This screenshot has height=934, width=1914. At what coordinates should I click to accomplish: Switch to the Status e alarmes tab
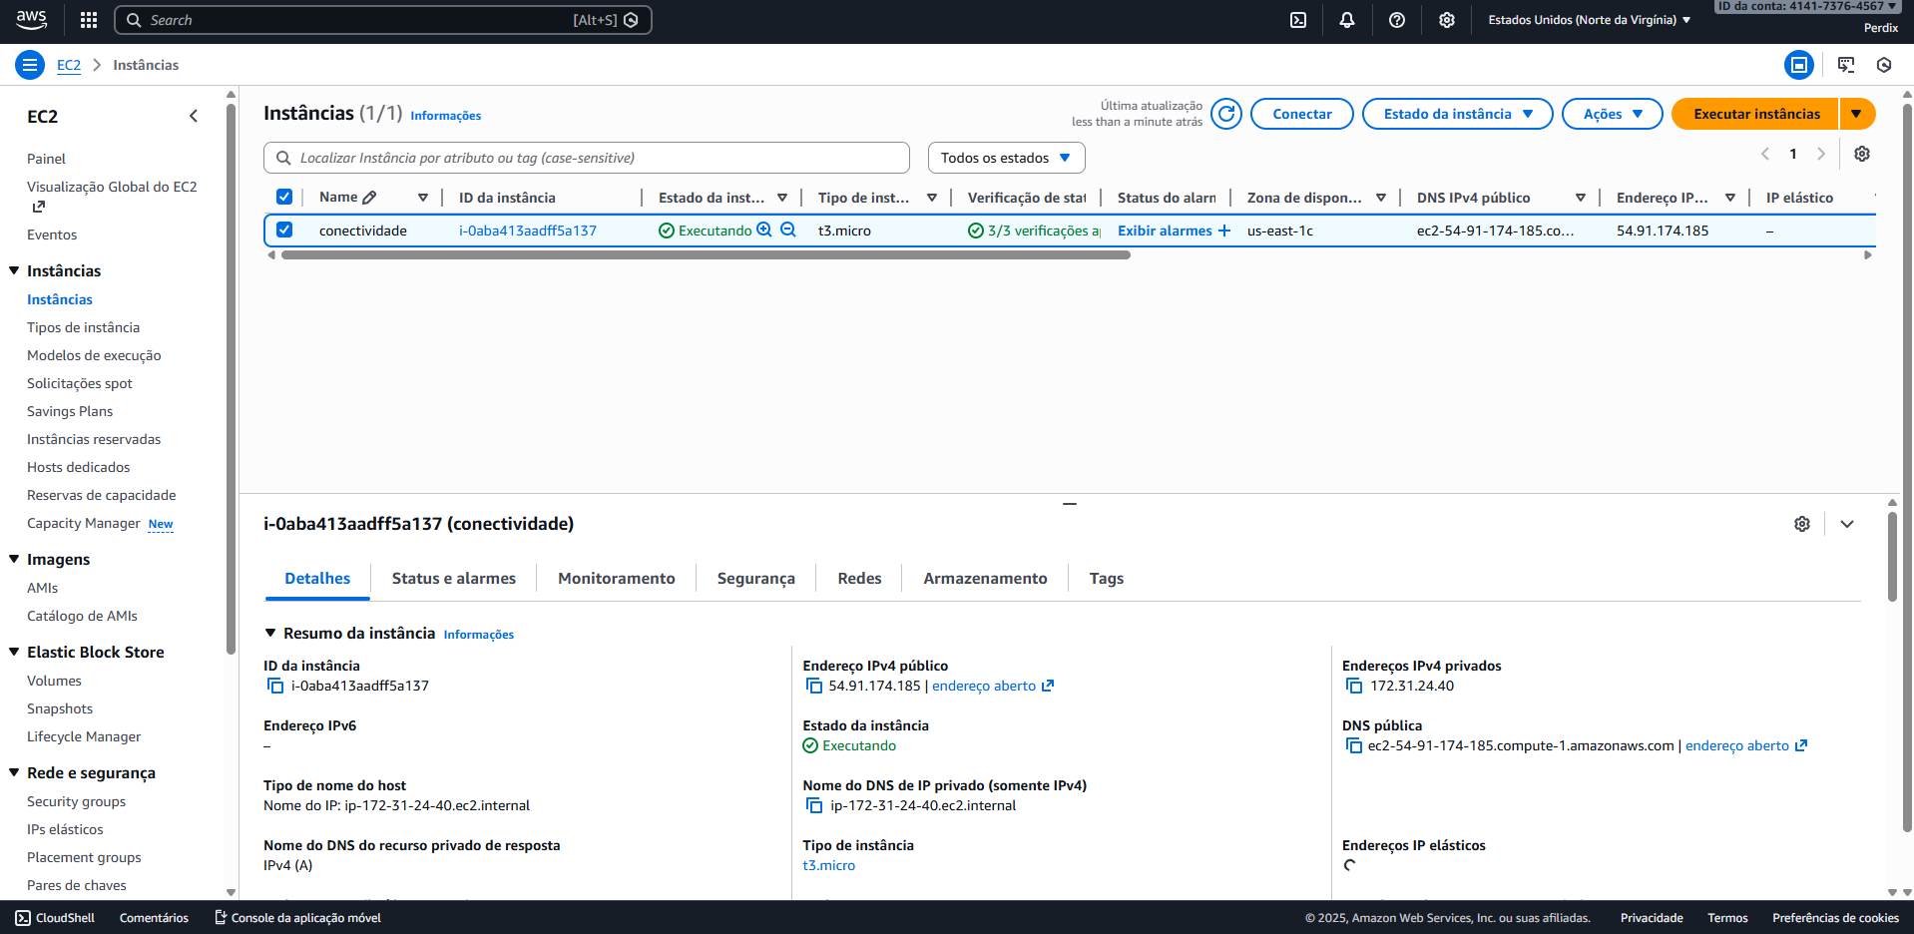[x=454, y=579]
